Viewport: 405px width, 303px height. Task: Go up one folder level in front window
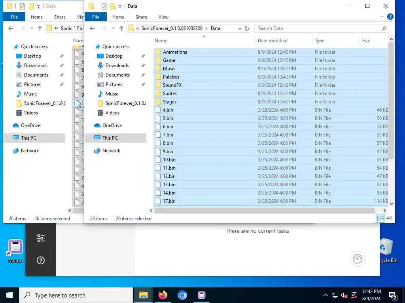121,28
